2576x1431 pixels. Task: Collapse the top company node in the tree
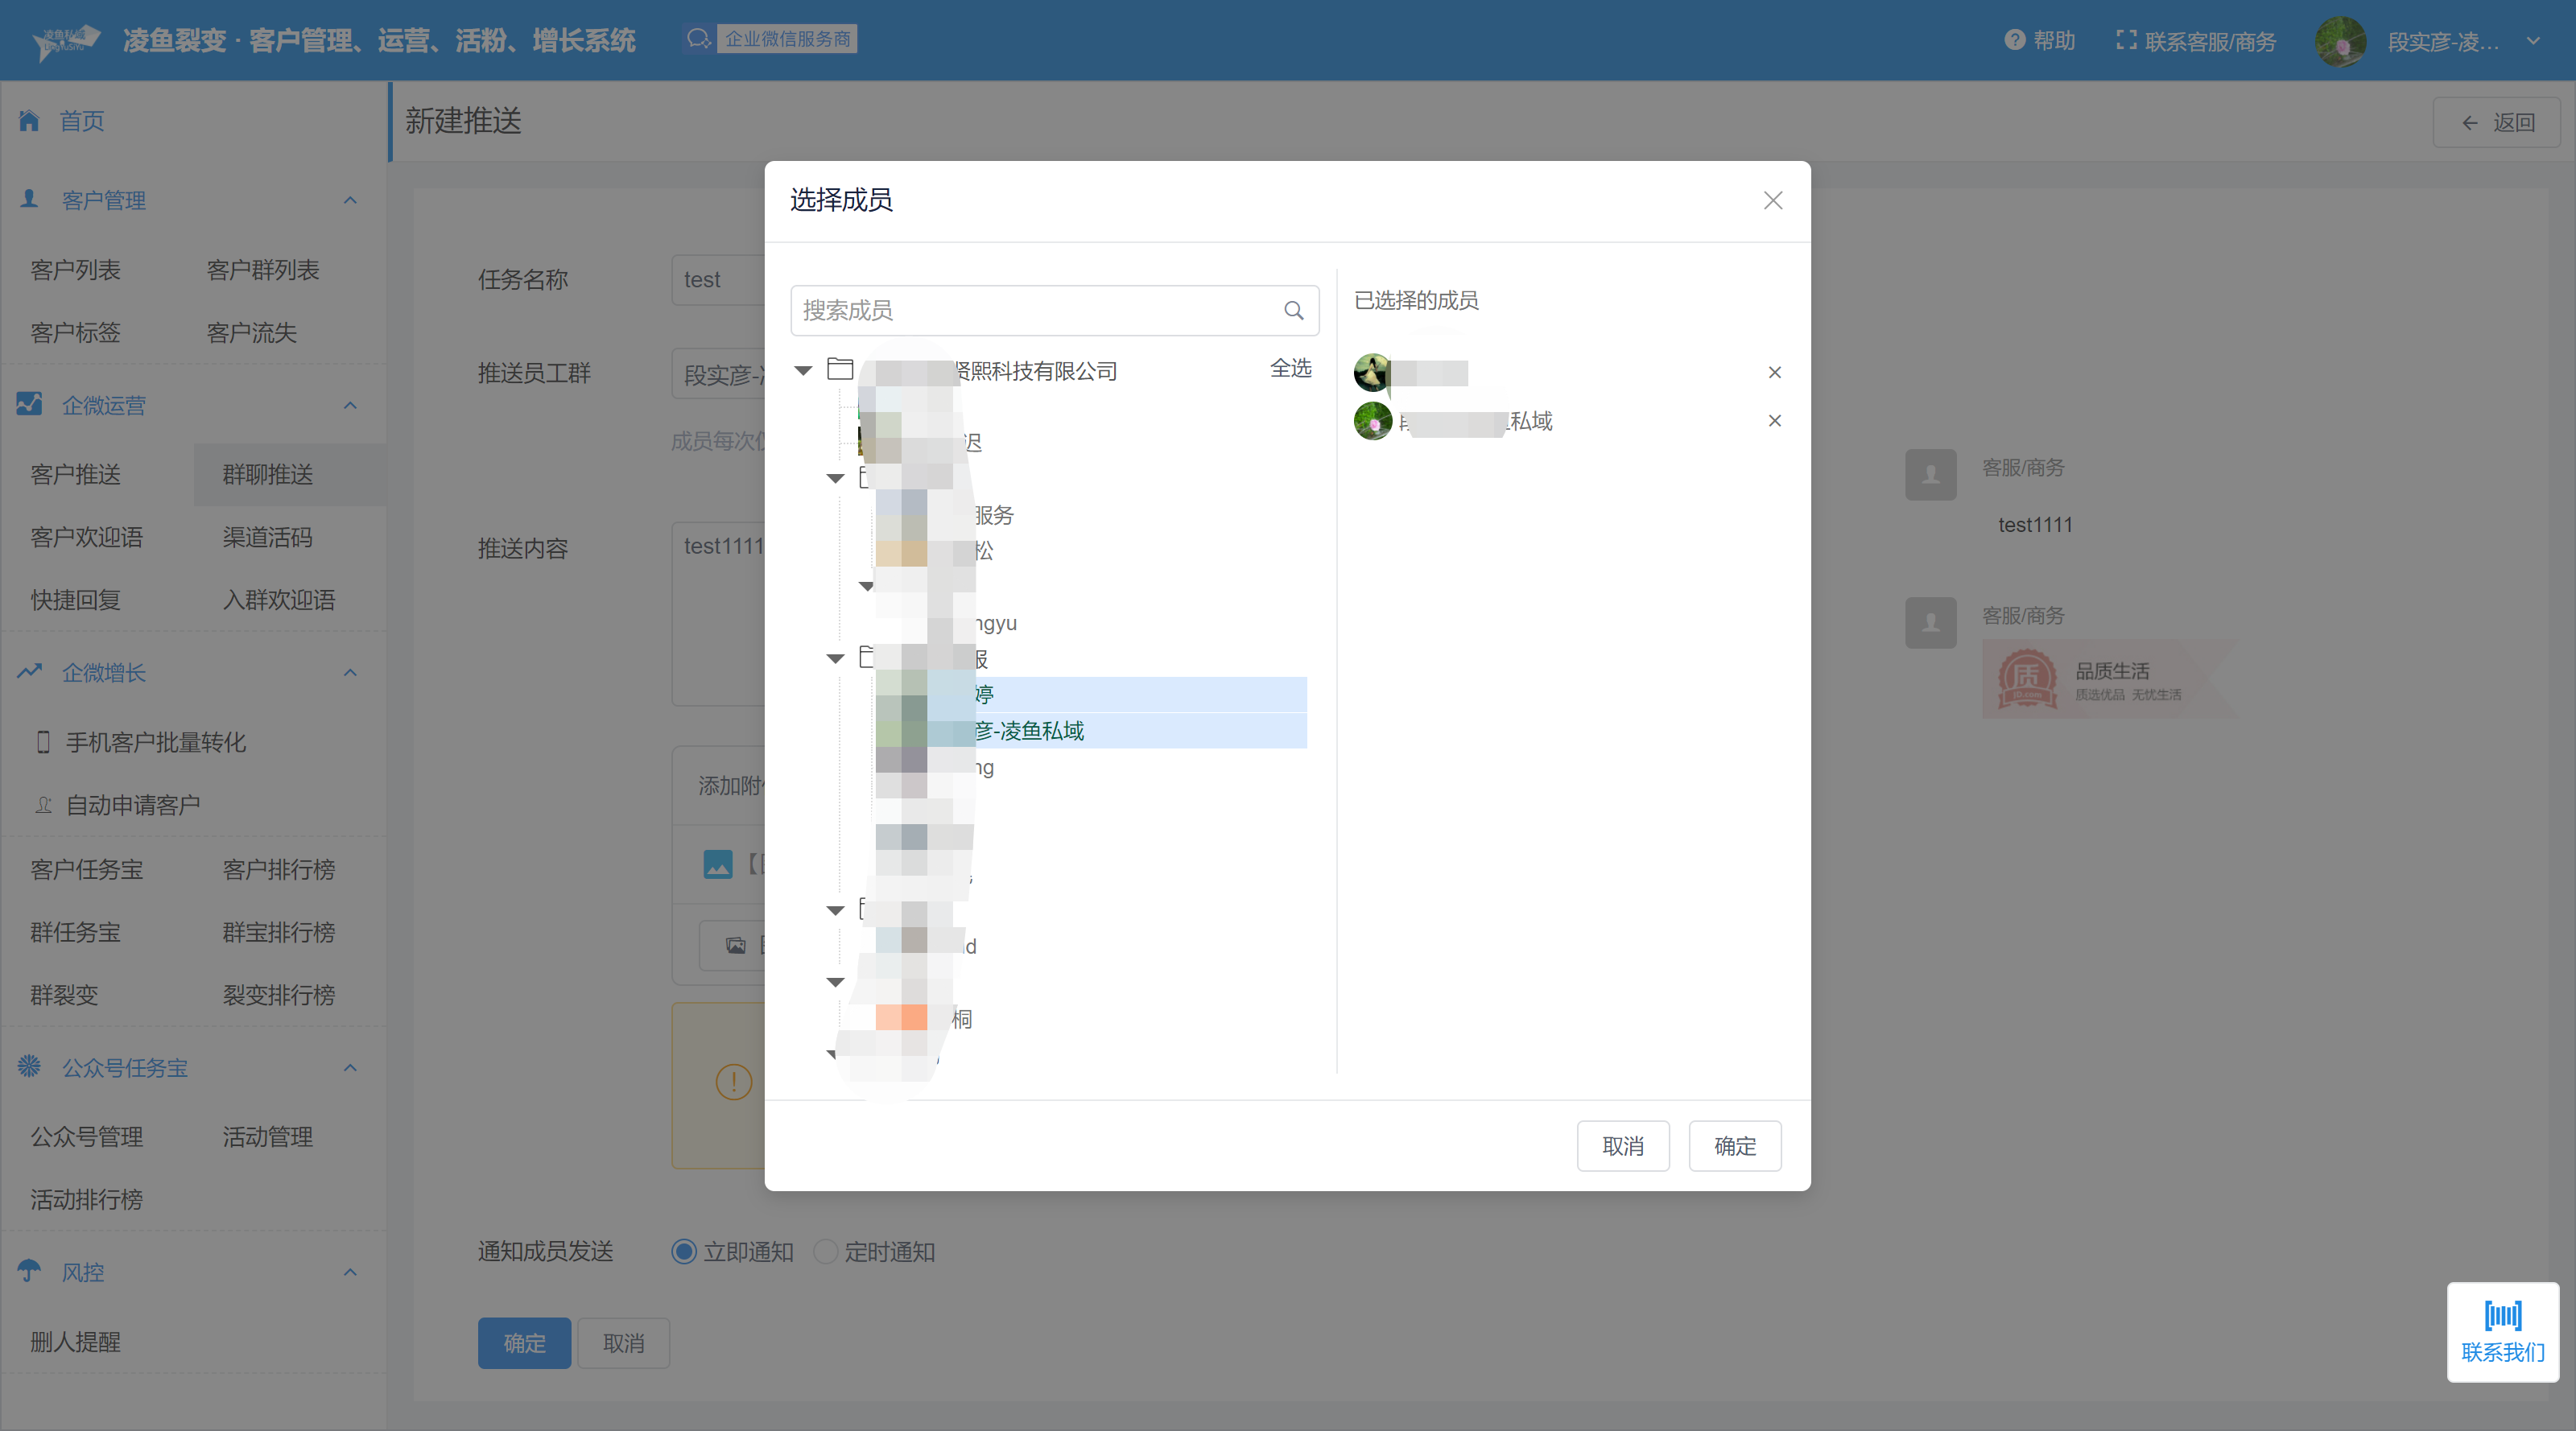[x=803, y=371]
